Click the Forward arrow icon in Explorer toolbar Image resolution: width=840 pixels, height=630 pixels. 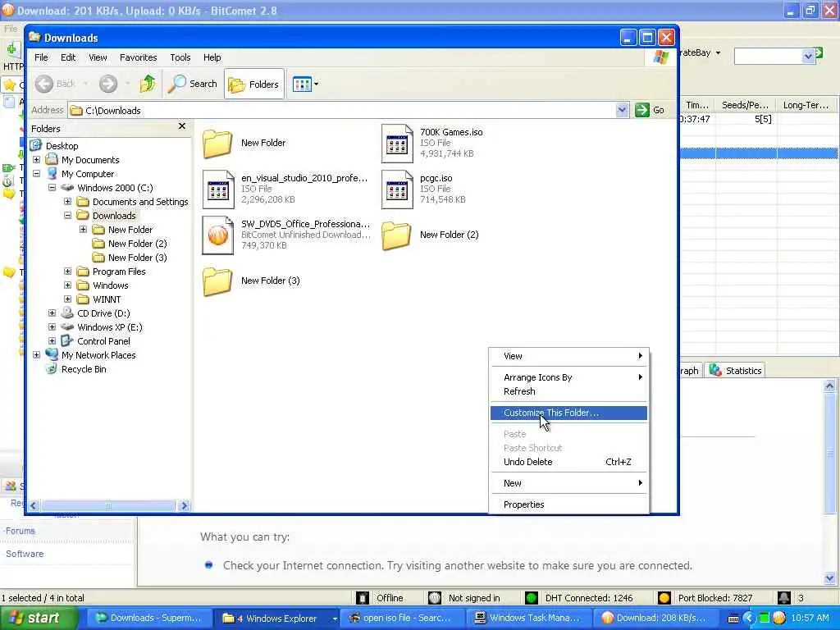[x=107, y=84]
